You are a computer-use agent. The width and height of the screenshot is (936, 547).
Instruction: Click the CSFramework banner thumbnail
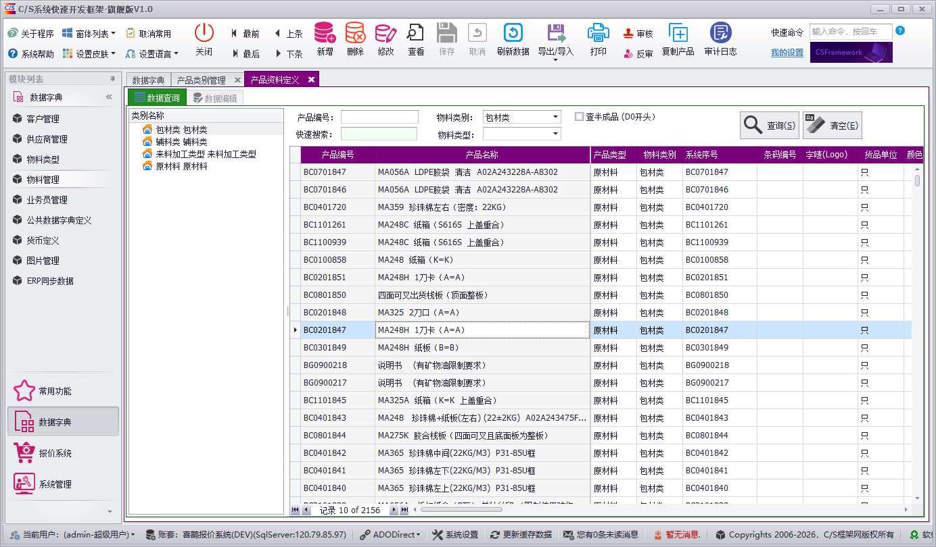point(851,52)
